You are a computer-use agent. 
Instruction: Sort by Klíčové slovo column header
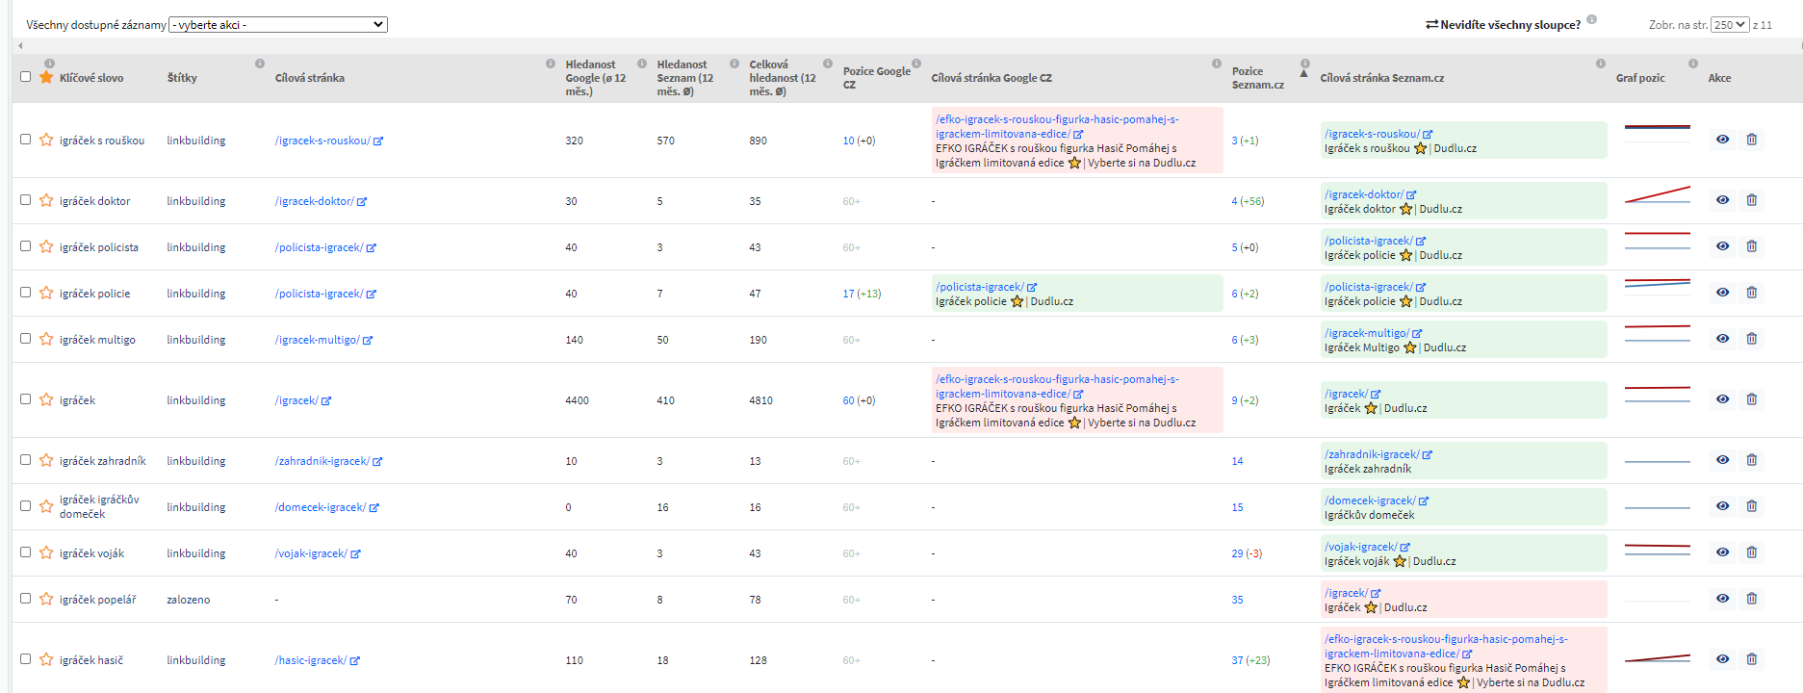(91, 78)
